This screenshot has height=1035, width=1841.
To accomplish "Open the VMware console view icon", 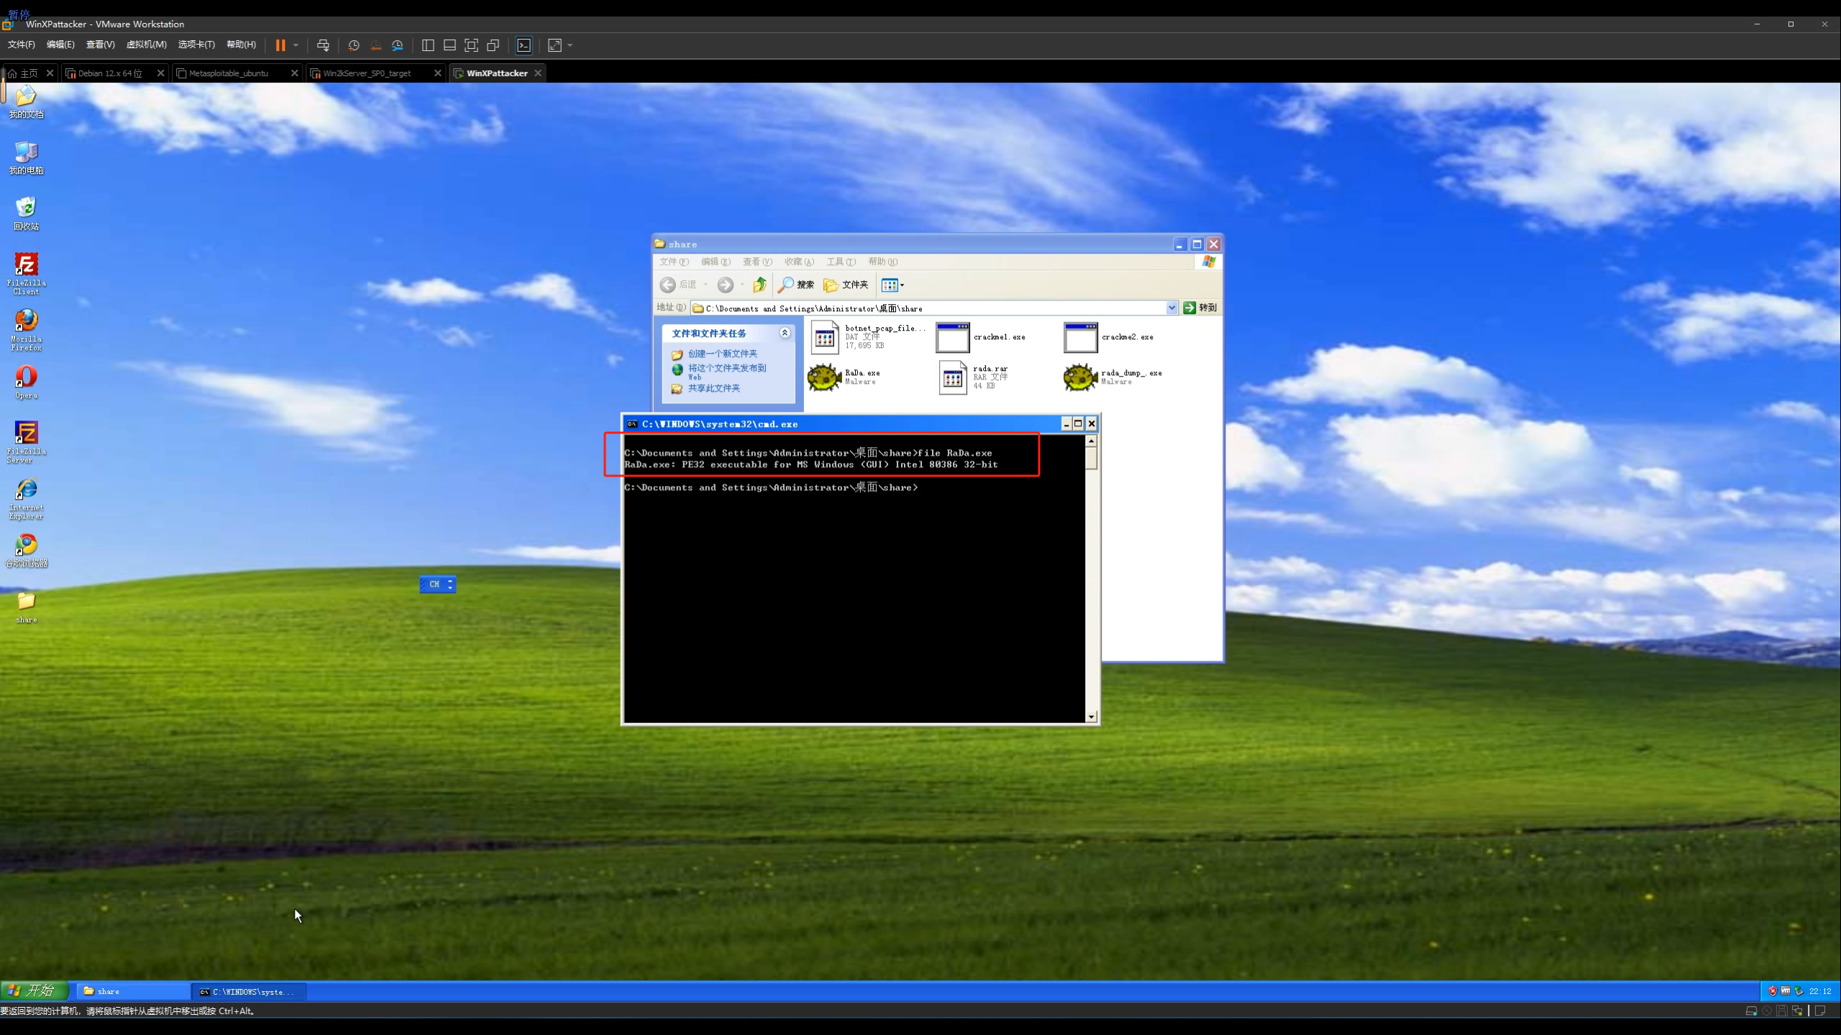I will 524,45.
